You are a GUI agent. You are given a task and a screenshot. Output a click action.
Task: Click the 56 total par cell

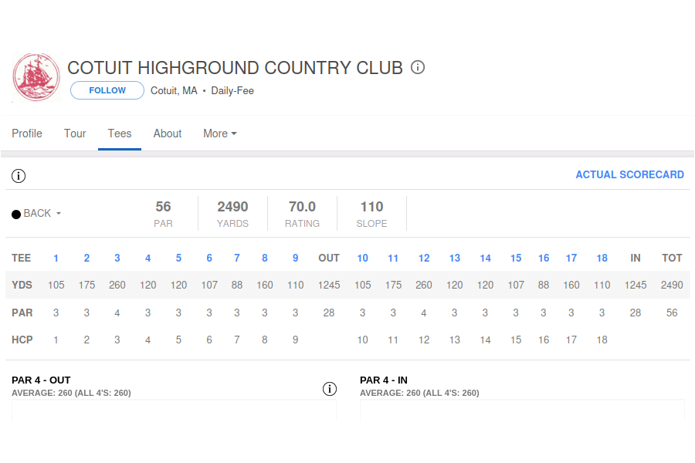click(x=672, y=313)
